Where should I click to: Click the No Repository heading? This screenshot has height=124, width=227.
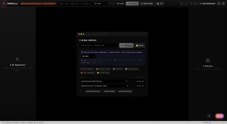pyautogui.click(x=18, y=65)
